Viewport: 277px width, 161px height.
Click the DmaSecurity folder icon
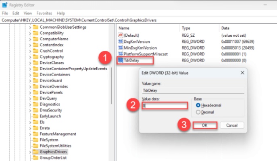[35, 110]
